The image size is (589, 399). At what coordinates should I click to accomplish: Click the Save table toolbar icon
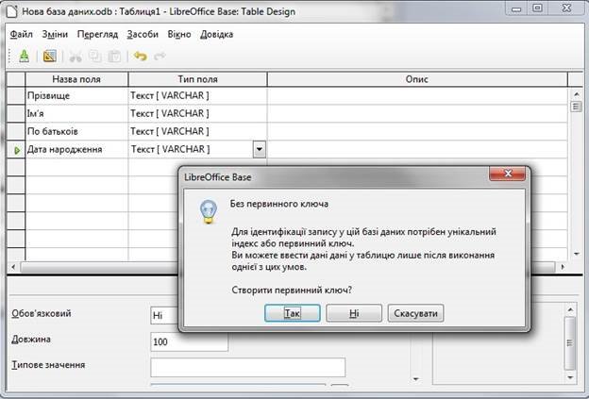(24, 57)
